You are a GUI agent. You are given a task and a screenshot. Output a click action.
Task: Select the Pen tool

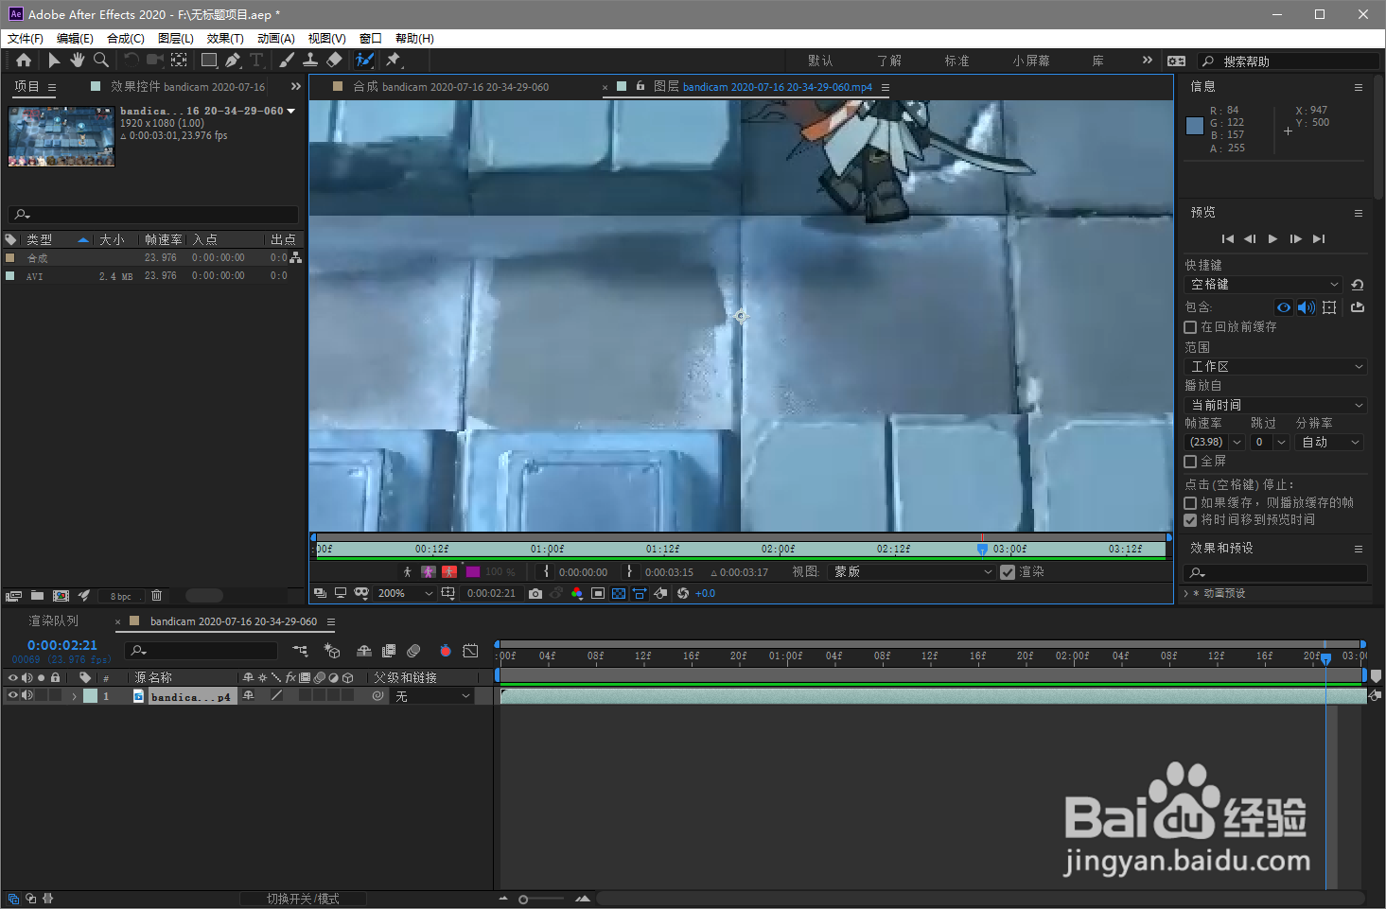[233, 60]
